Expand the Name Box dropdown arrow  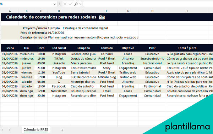point(54,4)
